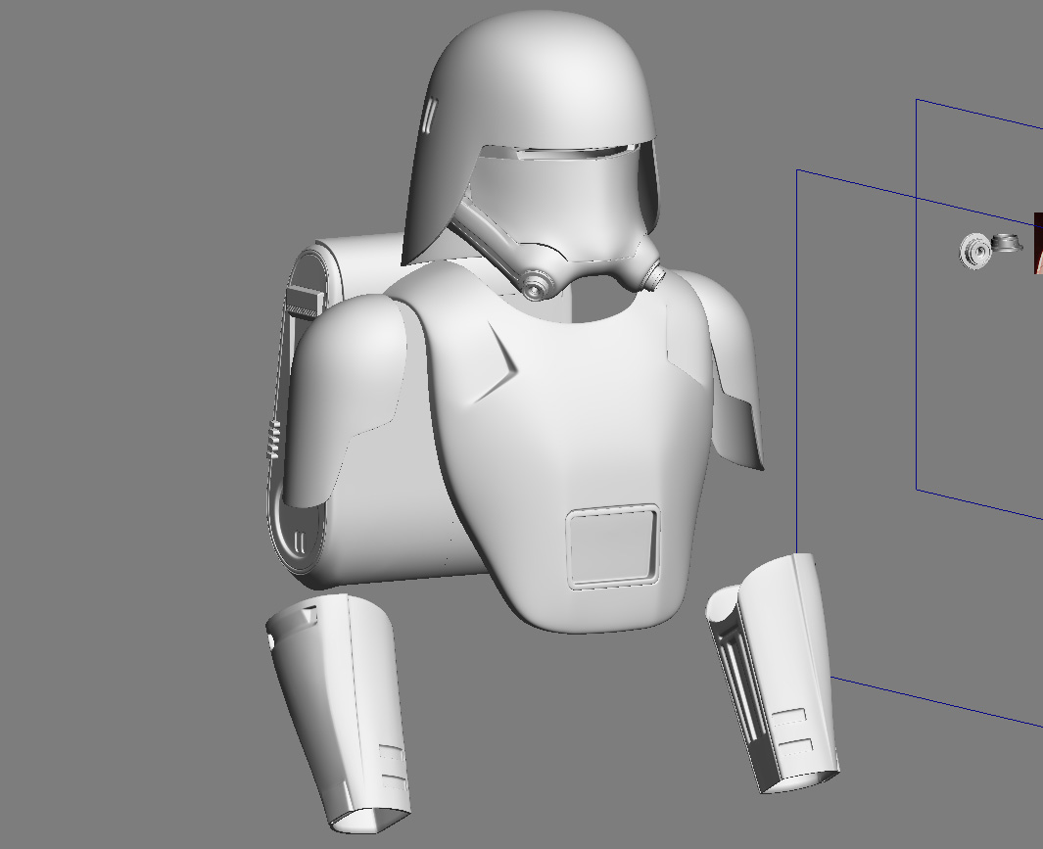Click the rectangular panel on the chest plate
The width and height of the screenshot is (1043, 849).
click(x=613, y=547)
